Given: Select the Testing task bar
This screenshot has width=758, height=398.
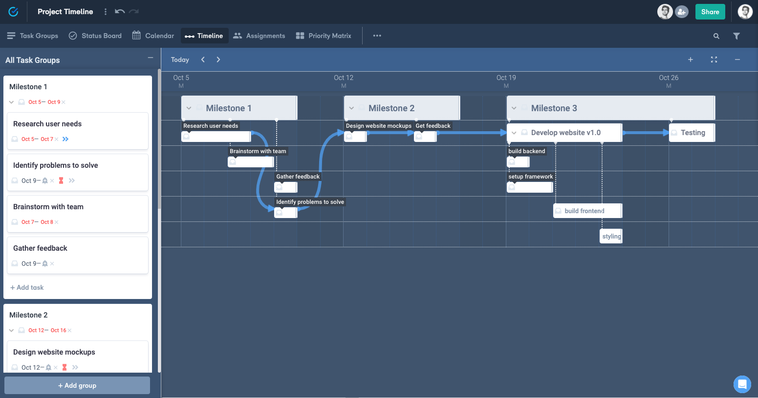Looking at the screenshot, I should (692, 133).
